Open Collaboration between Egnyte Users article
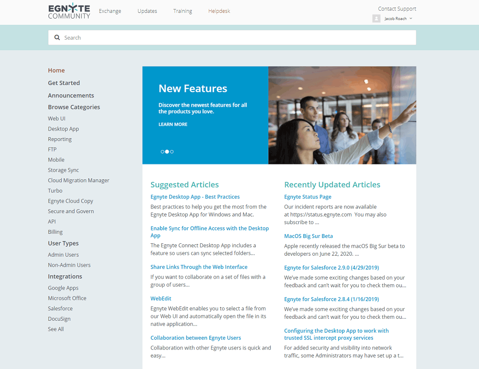Screen dimensions: 479x369 195,338
